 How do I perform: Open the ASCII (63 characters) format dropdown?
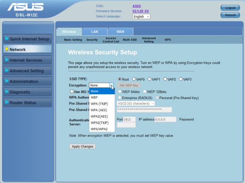pos(136,104)
